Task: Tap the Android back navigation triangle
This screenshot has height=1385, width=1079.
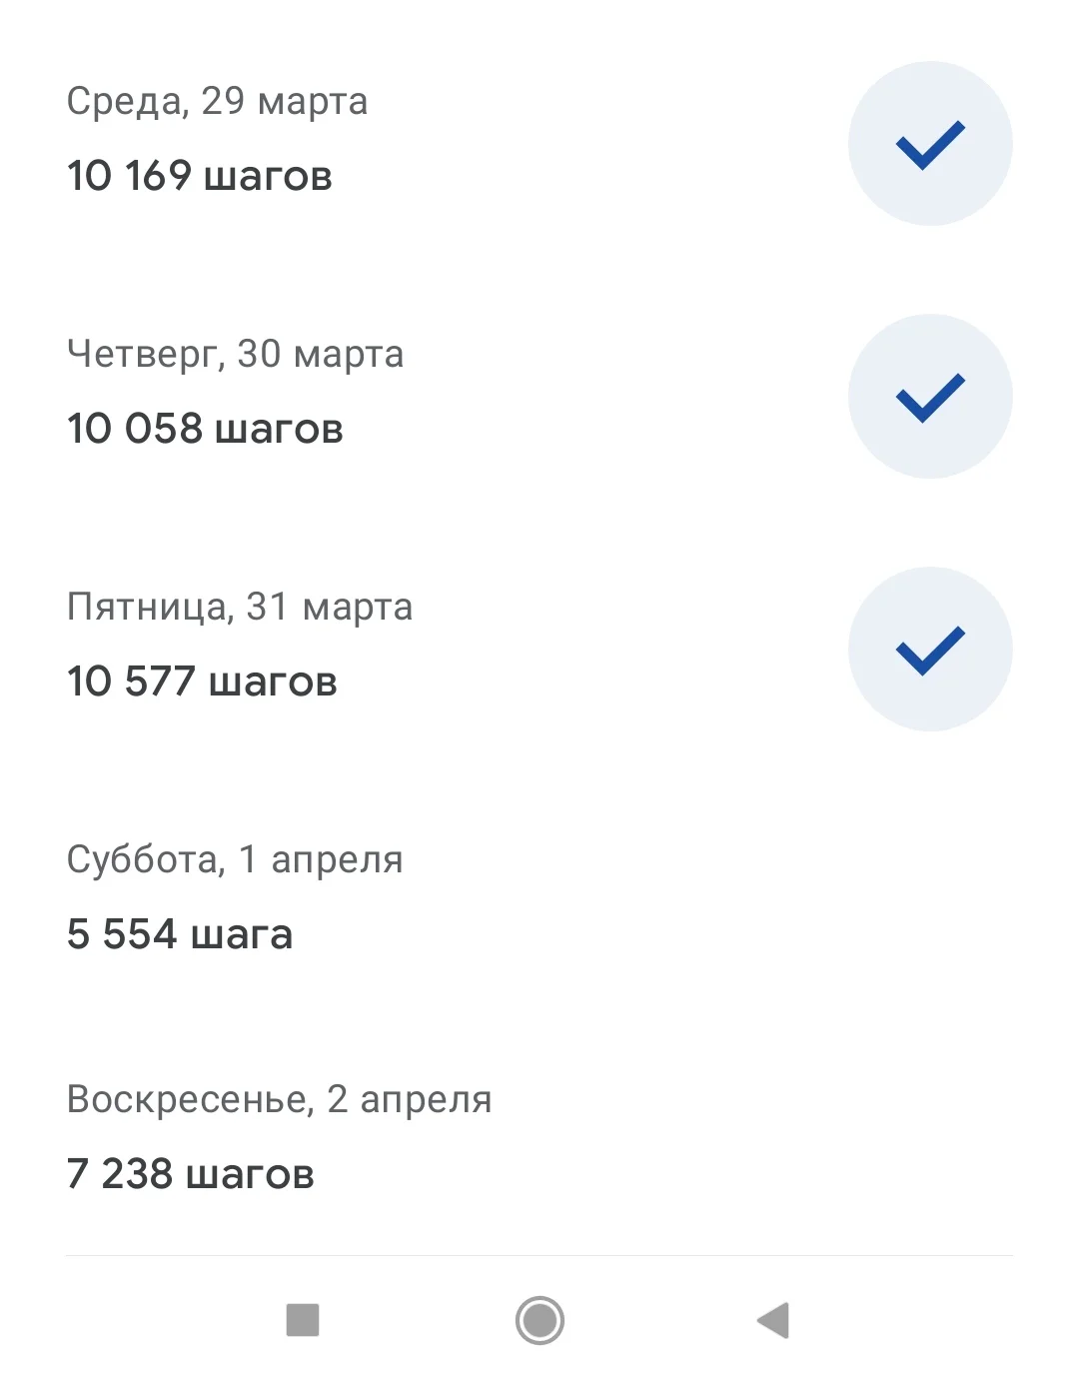Action: 774,1320
